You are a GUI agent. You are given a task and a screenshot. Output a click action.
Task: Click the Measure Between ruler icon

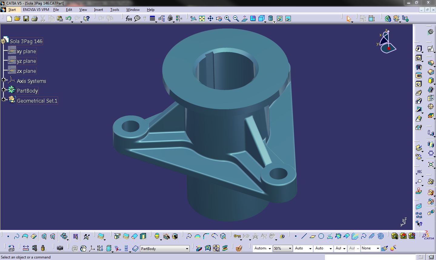click(26, 248)
